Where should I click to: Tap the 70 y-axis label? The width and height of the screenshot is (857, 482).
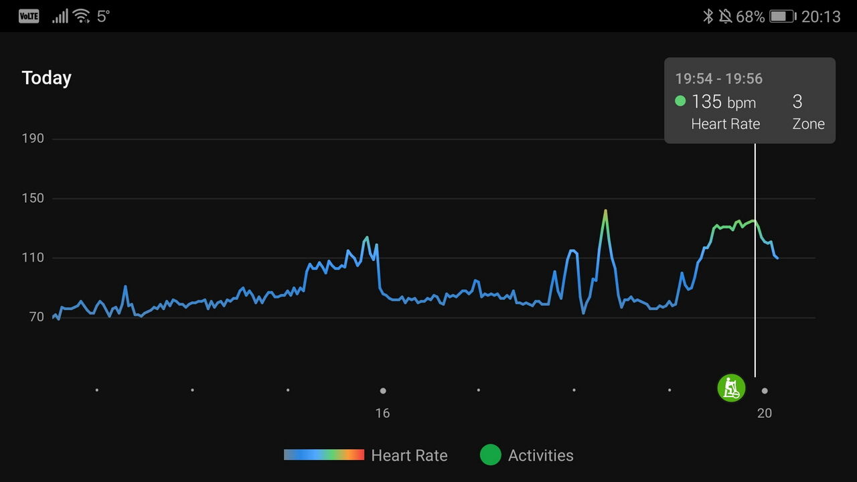[35, 317]
